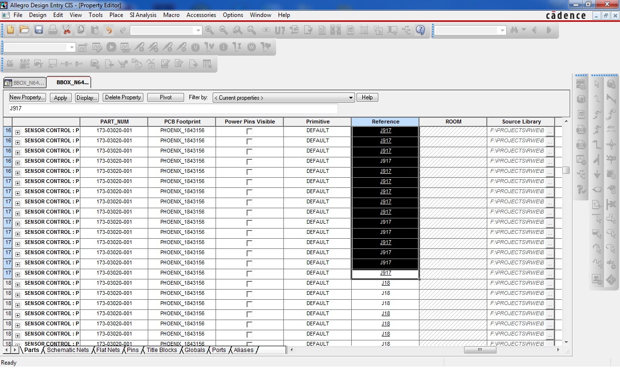The image size is (620, 368).
Task: Select the Place Part tool on right toolbar
Action: (x=611, y=83)
